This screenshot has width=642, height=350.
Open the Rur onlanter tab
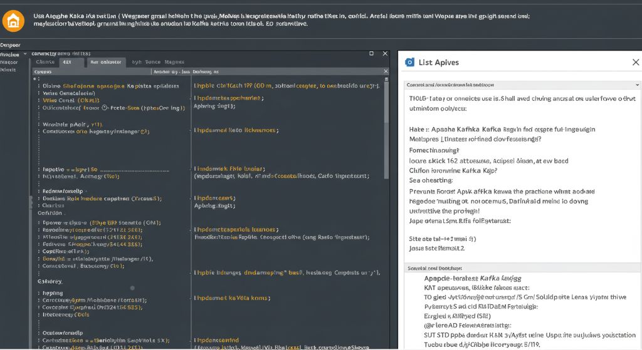click(105, 63)
